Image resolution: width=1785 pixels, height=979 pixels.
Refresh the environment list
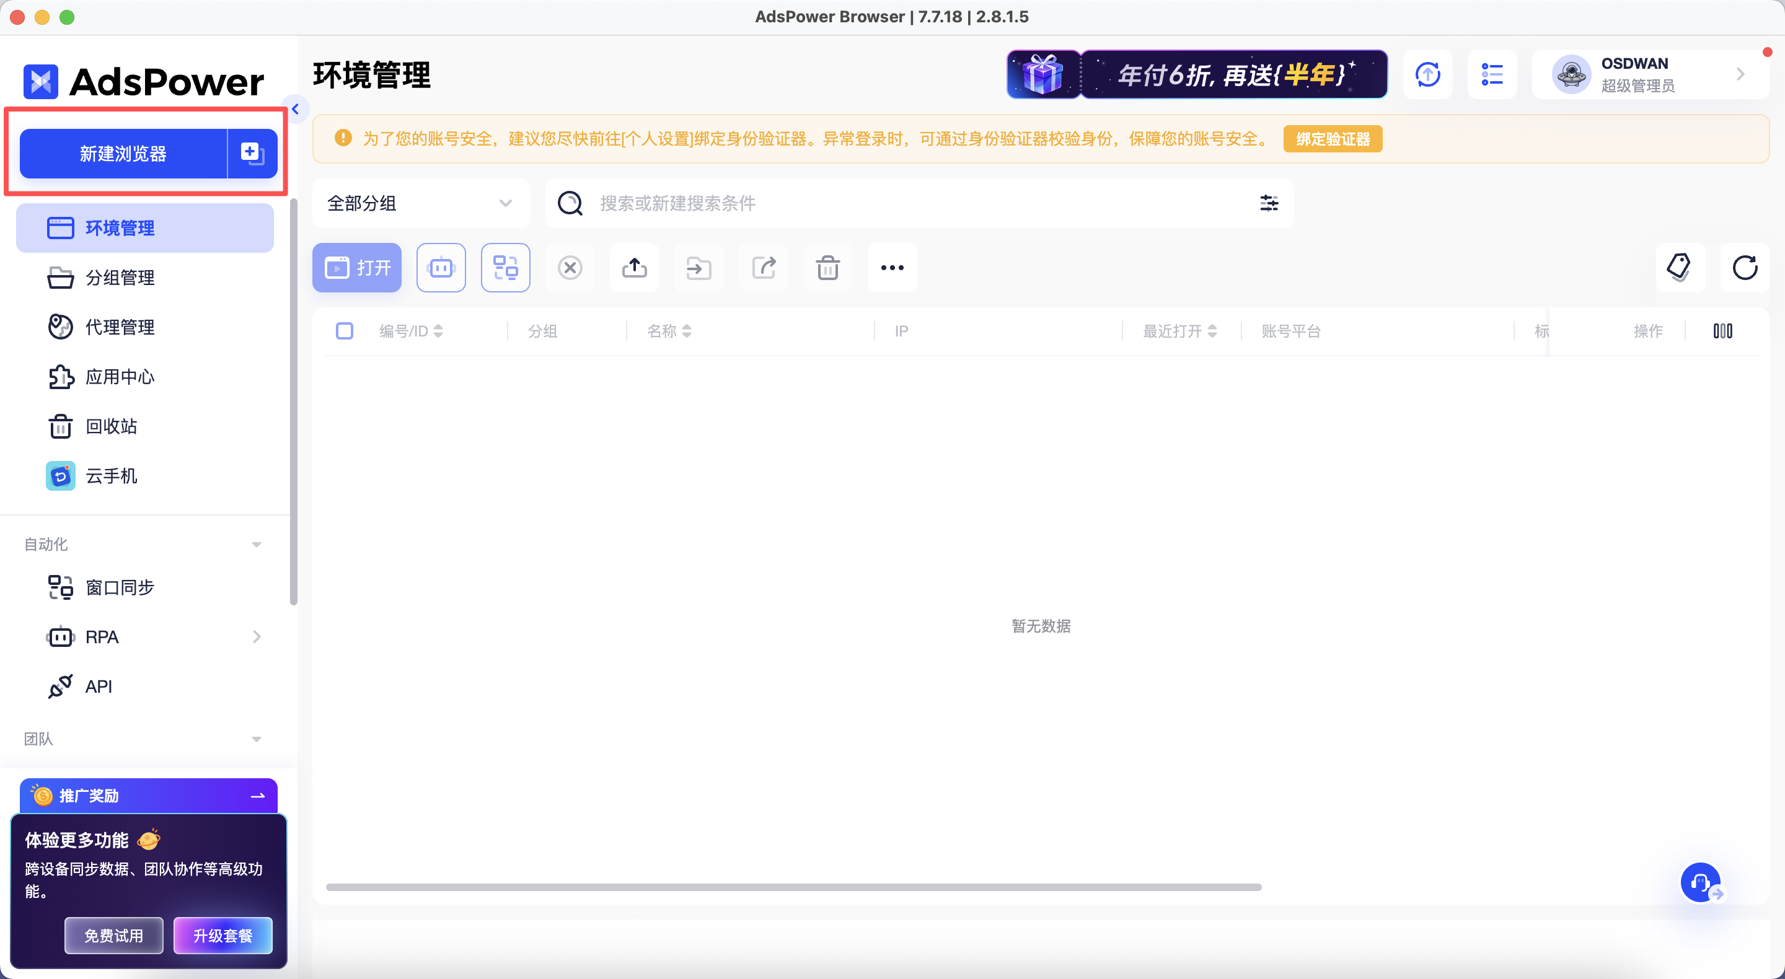tap(1744, 268)
